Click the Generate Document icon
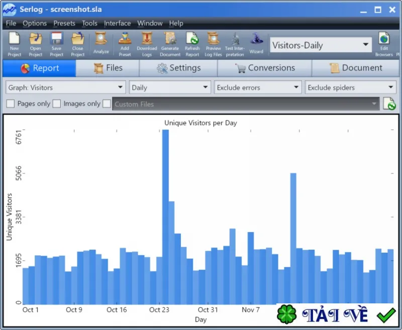Image resolution: width=402 pixels, height=330 pixels. tap(170, 39)
